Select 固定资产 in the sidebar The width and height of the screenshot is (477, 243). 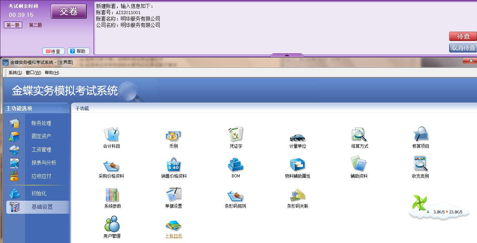pyautogui.click(x=41, y=136)
